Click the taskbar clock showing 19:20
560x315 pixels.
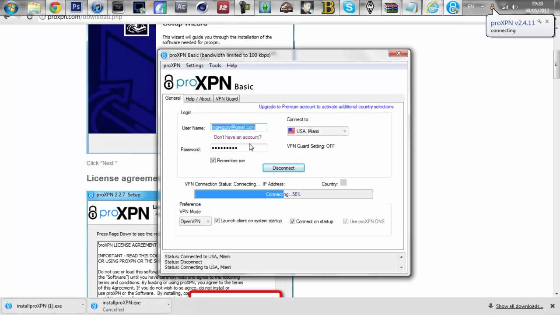(537, 7)
